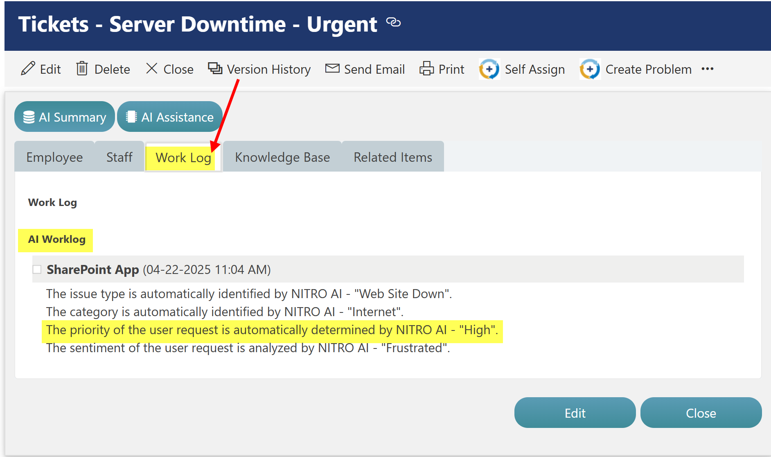
Task: Open Version History from the toolbar icon
Action: point(215,69)
